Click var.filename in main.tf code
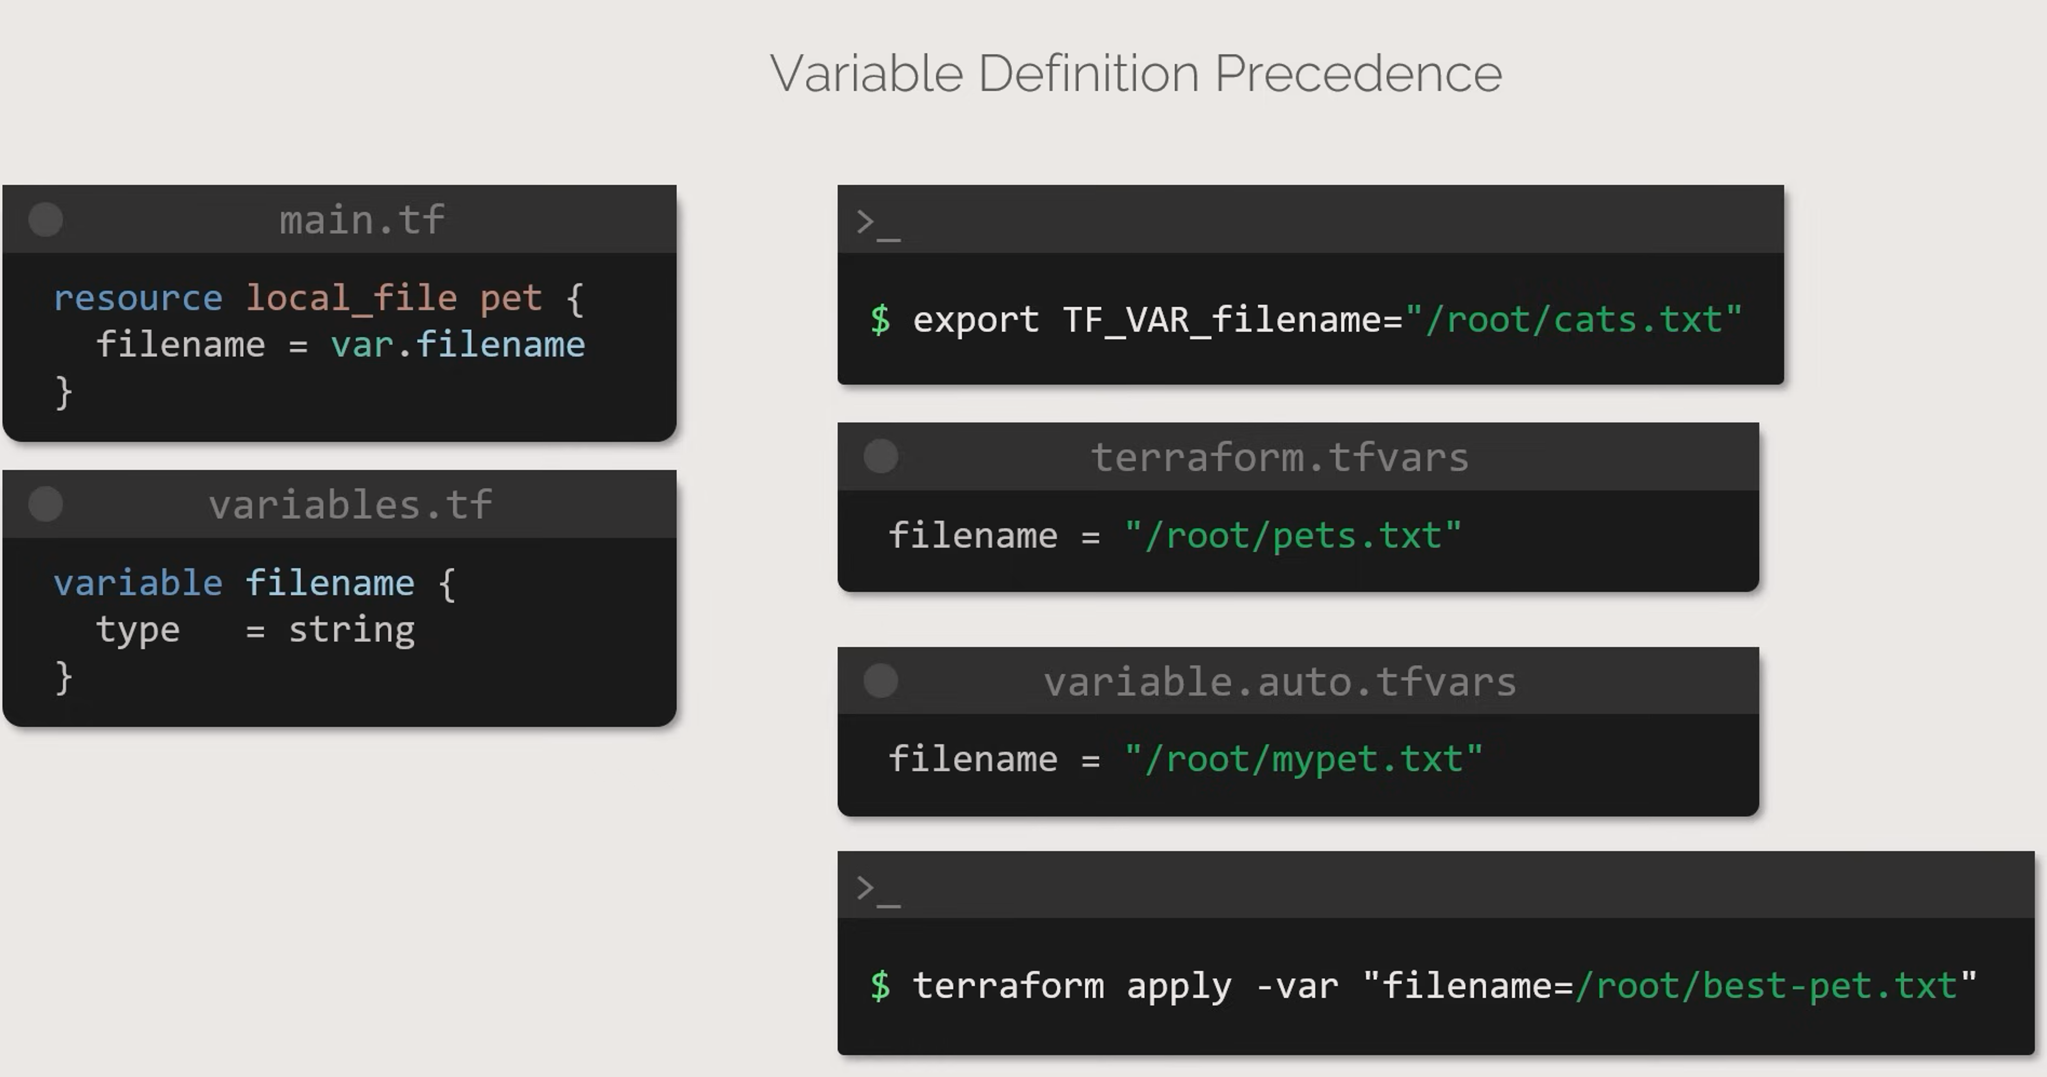 (x=458, y=345)
